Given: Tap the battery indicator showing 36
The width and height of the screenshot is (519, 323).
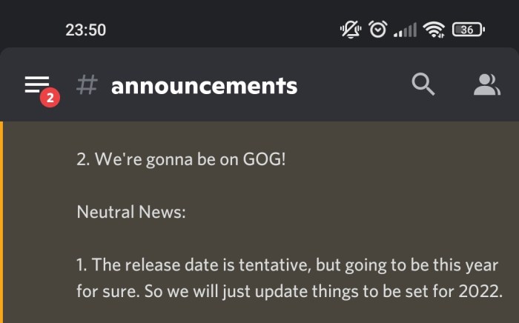Looking at the screenshot, I should pyautogui.click(x=468, y=30).
